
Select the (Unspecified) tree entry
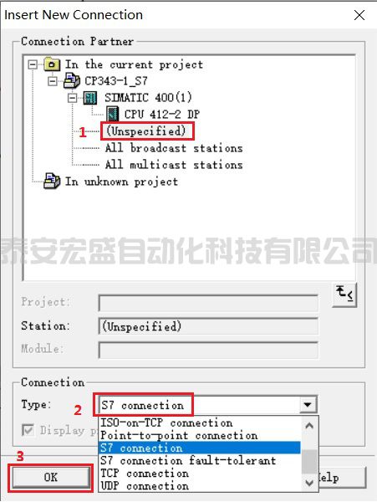(x=145, y=131)
